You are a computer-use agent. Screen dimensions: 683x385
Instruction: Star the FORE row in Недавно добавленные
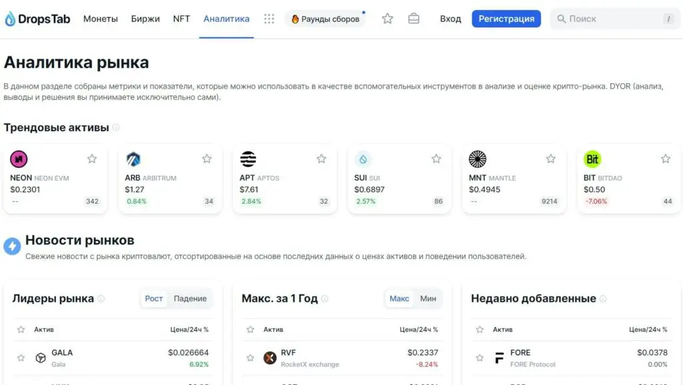tap(480, 358)
